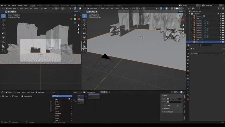Hide the Plane object in viewport

click(220, 42)
